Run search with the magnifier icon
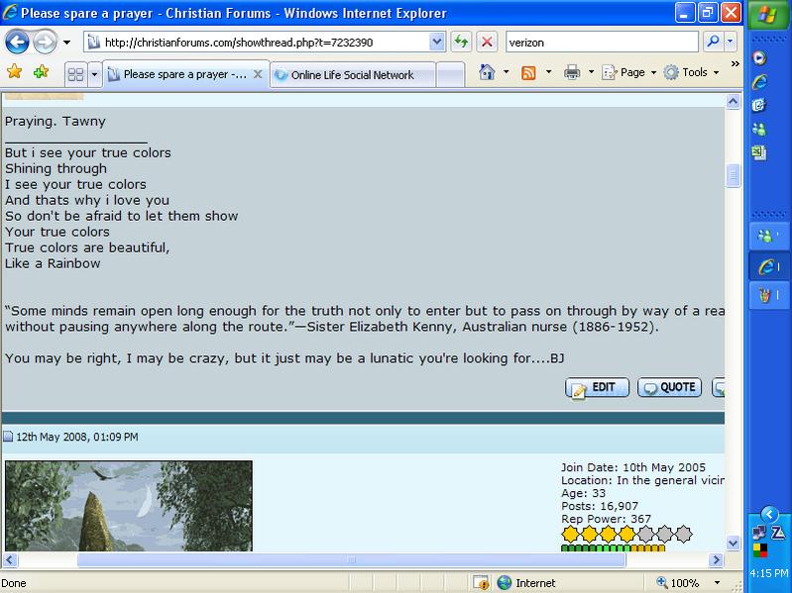The height and width of the screenshot is (593, 792). (714, 42)
